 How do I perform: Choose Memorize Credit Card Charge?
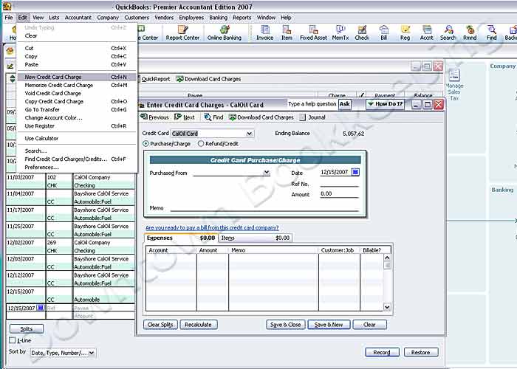(76, 85)
